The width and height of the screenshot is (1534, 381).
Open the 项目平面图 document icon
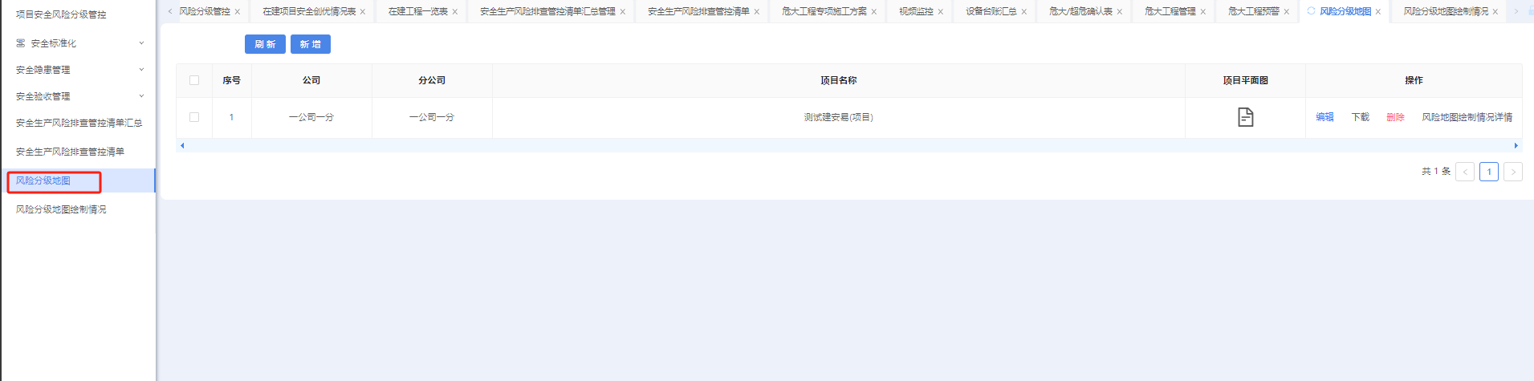1245,117
